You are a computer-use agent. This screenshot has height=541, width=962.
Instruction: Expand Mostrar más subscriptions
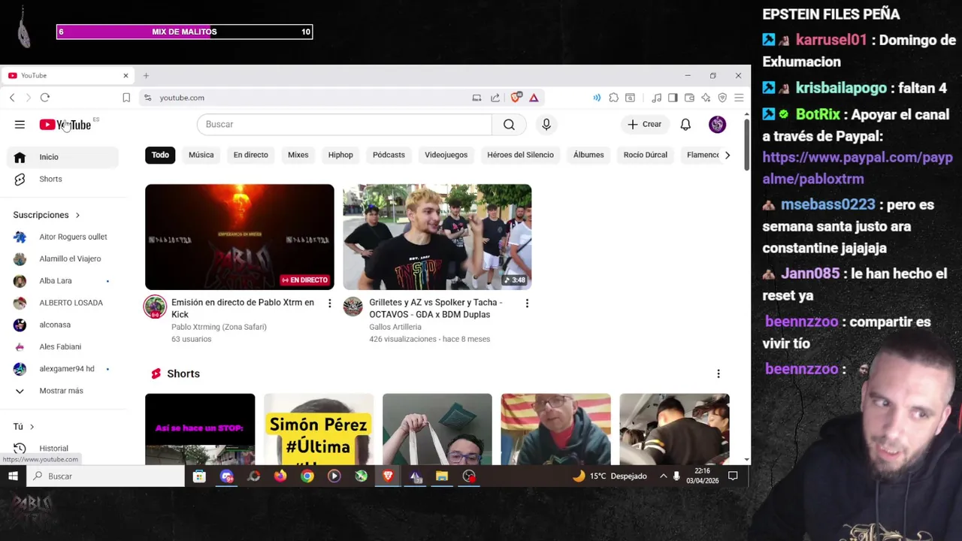[x=63, y=391]
